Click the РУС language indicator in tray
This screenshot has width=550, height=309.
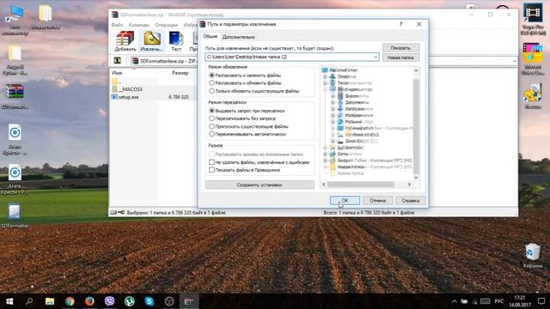498,301
